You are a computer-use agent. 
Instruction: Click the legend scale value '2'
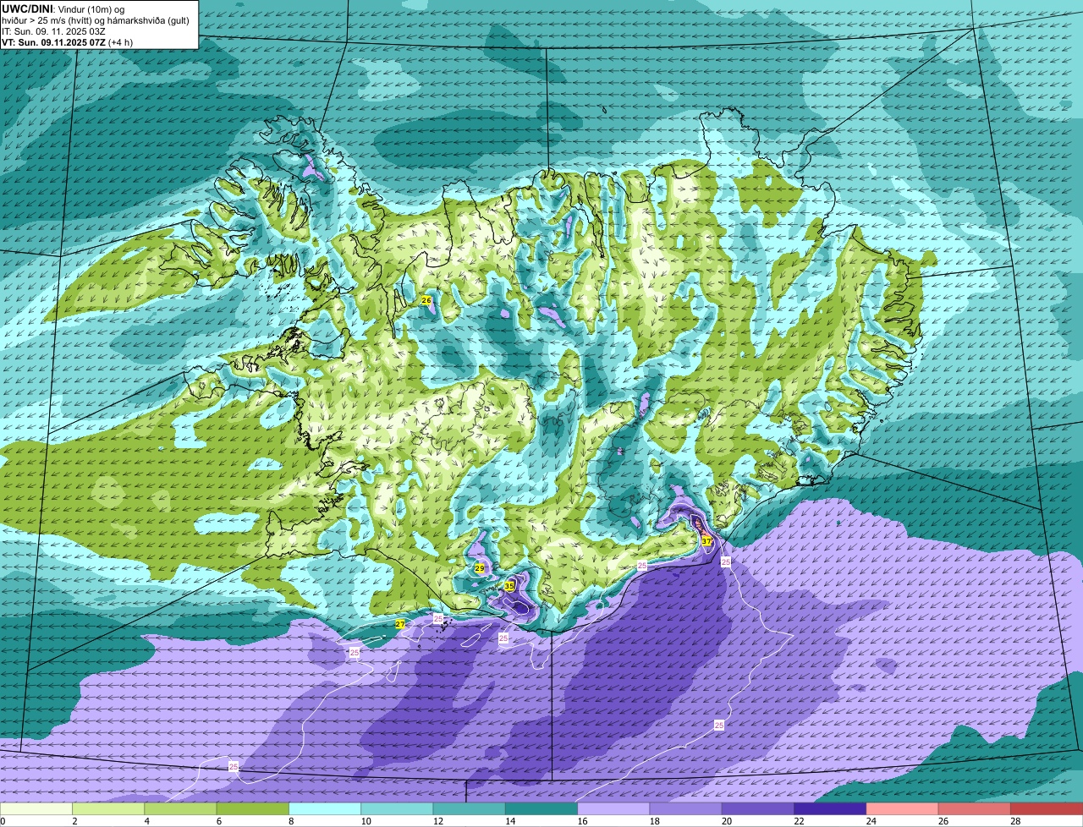pyautogui.click(x=74, y=821)
